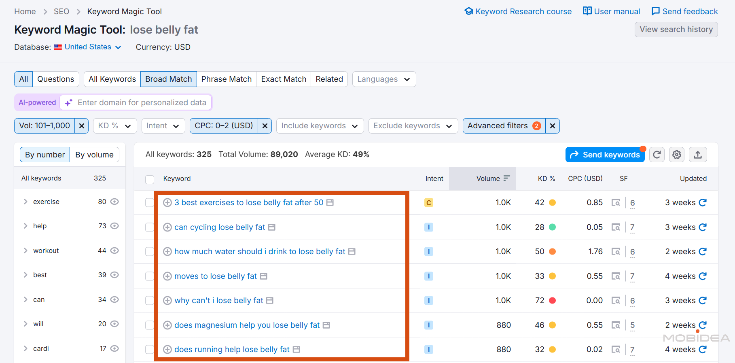Refresh metrics for 'moves to lose belly fat' row
This screenshot has width=735, height=363.
pos(703,276)
